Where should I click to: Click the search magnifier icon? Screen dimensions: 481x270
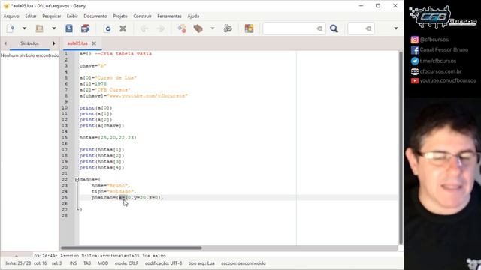pyautogui.click(x=334, y=28)
